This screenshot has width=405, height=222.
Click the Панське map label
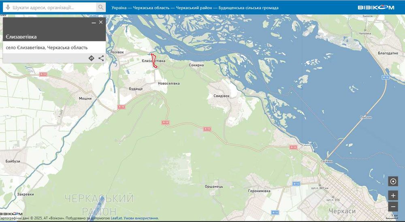pos(366,117)
